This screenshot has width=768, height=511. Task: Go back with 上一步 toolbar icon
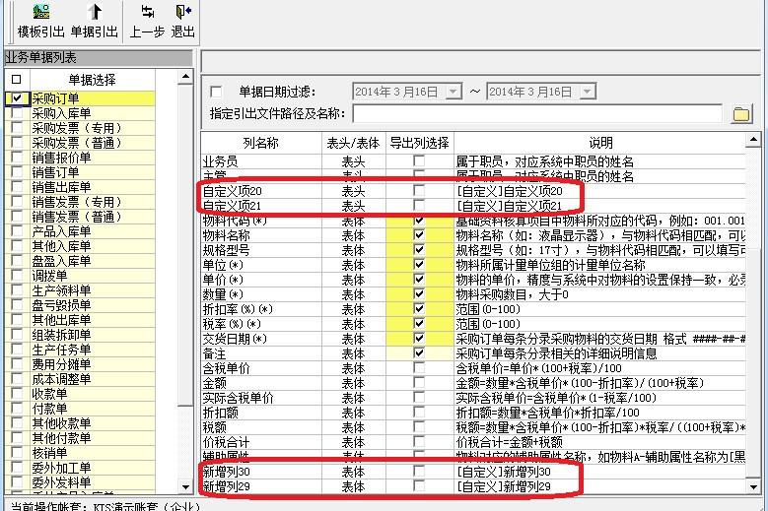tap(147, 12)
